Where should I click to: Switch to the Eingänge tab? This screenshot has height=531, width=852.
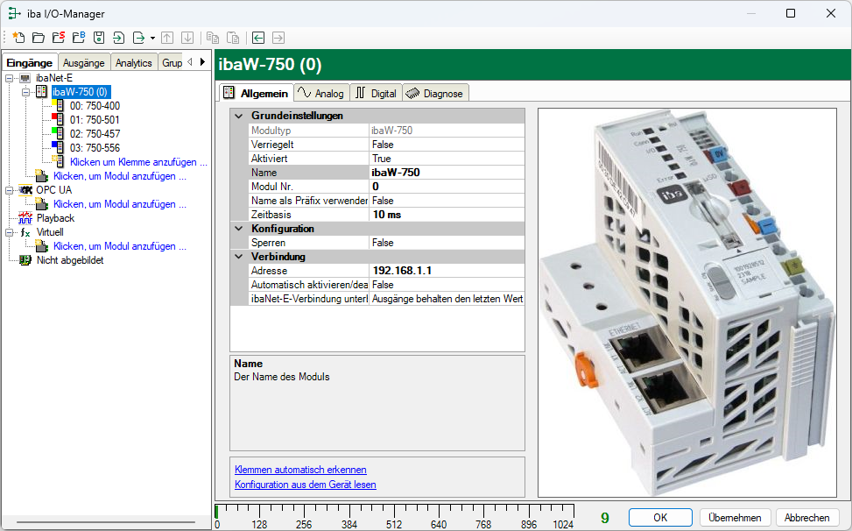[x=30, y=62]
